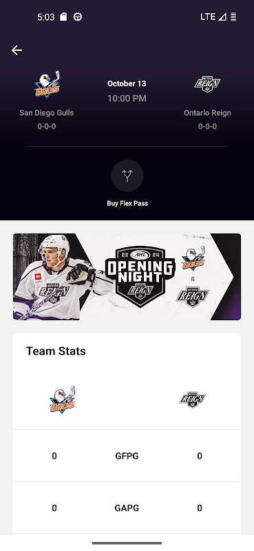The height and width of the screenshot is (551, 254).
Task: Tap the SD card status icon
Action: pos(63,17)
